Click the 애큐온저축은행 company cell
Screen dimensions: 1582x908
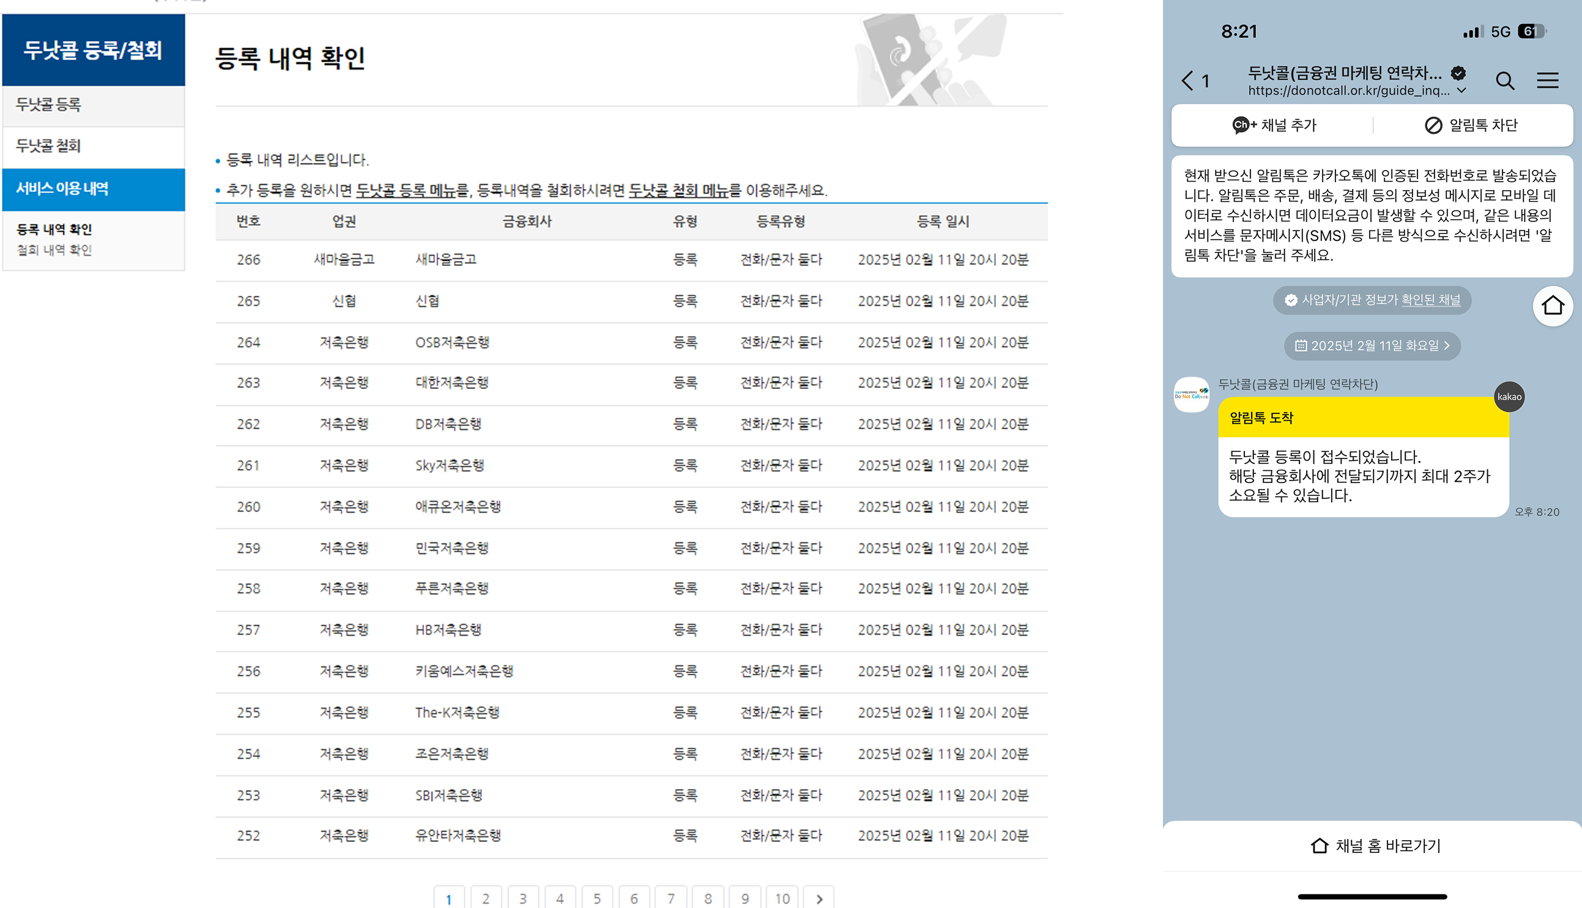click(x=458, y=506)
